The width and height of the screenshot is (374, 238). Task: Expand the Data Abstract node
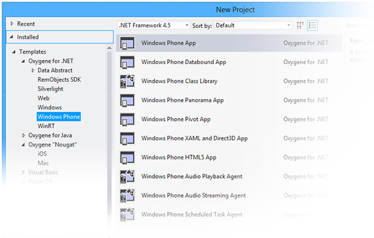click(x=33, y=70)
